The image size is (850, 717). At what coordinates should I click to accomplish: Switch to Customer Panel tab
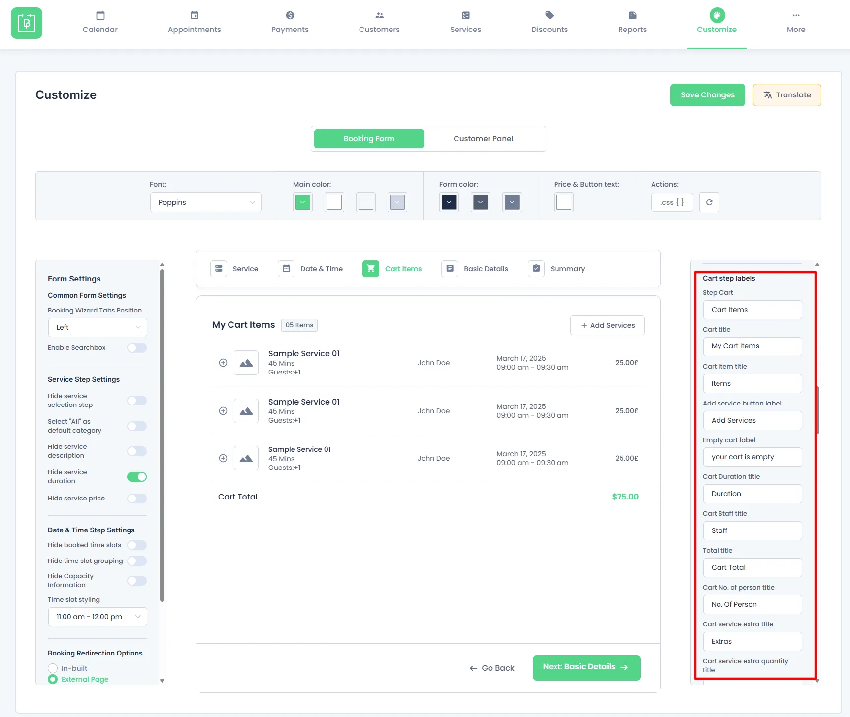483,139
